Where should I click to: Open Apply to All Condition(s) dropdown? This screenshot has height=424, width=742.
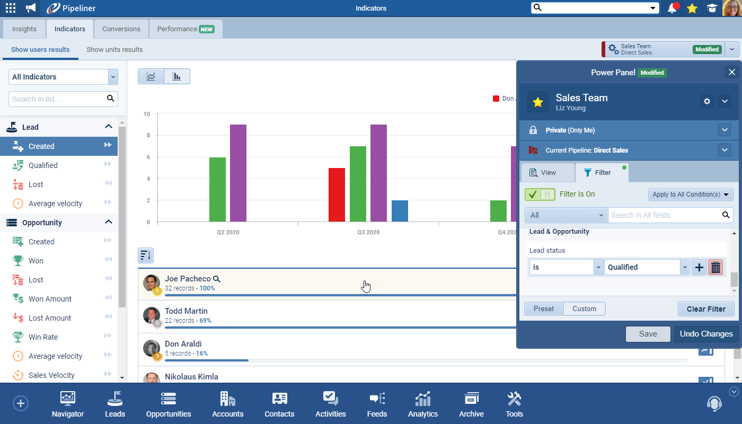coord(690,195)
